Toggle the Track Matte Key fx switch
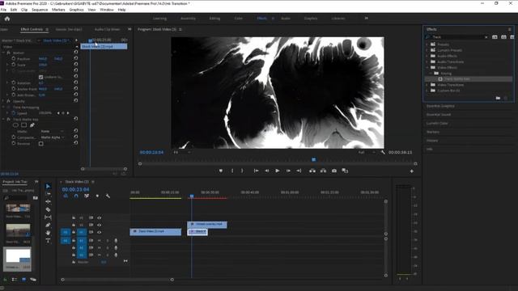Screen dimensions: 518x291 click(x=9, y=119)
